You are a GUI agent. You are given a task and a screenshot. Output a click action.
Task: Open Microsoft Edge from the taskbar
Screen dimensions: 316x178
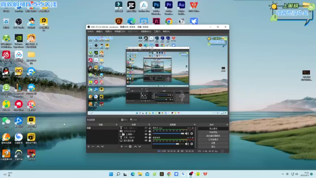(133, 174)
